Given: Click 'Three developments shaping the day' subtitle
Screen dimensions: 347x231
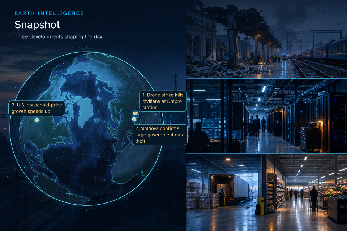Looking at the screenshot, I should click(x=58, y=37).
